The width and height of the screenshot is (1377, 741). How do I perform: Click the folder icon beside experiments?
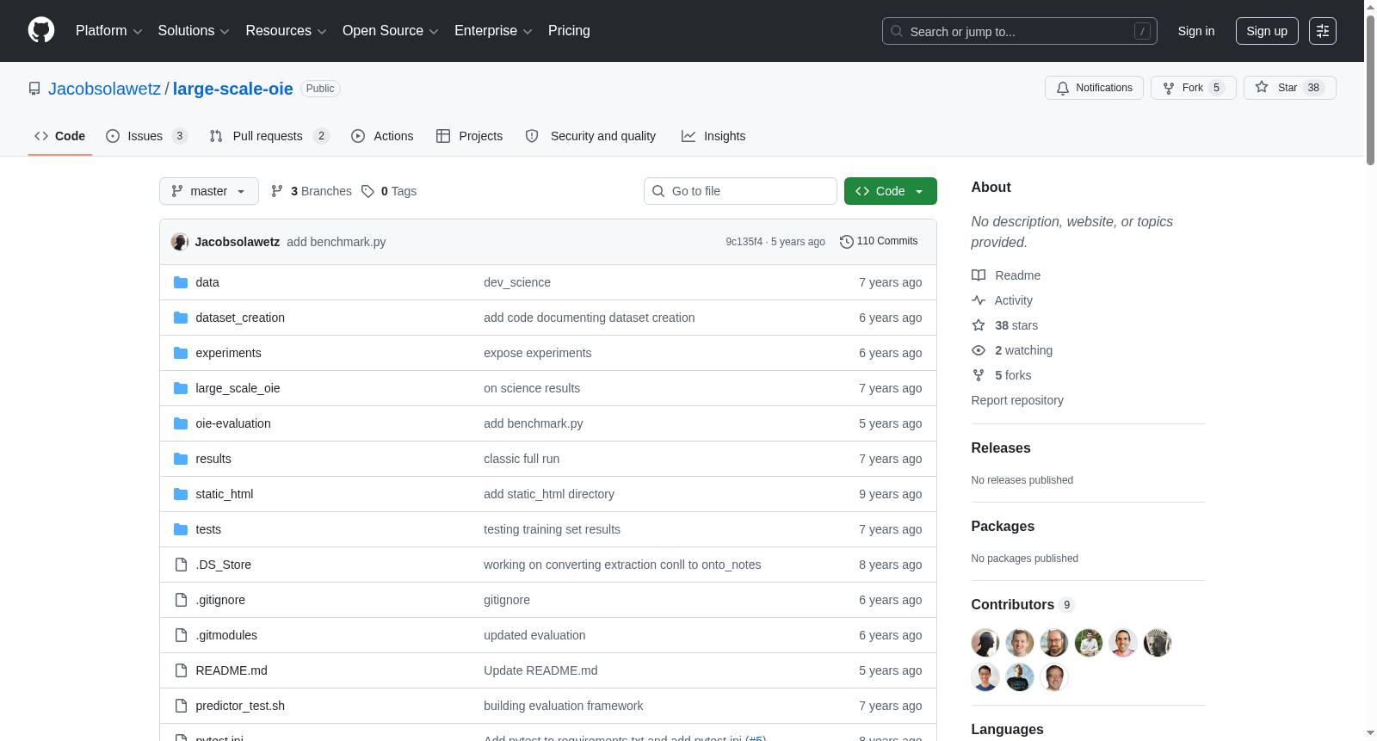click(181, 353)
